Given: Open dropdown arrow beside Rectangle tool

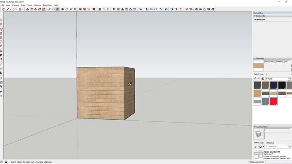Looking at the screenshot, I should (23, 9).
